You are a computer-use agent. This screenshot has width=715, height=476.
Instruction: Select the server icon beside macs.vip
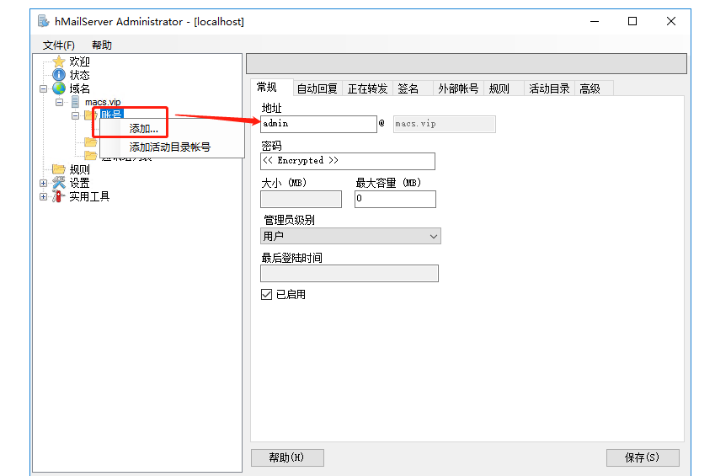click(75, 102)
